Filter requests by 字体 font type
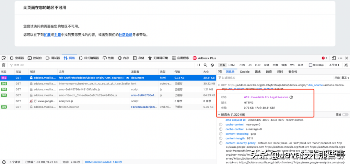The height and width of the screenshot is (164, 350). click(x=266, y=65)
